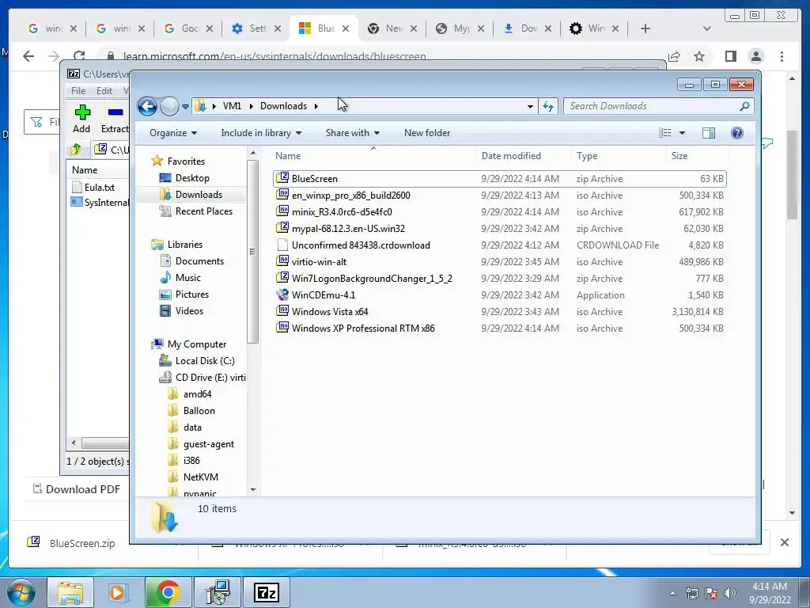The width and height of the screenshot is (810, 608).
Task: Select BlueScreen zip archive
Action: click(500, 179)
